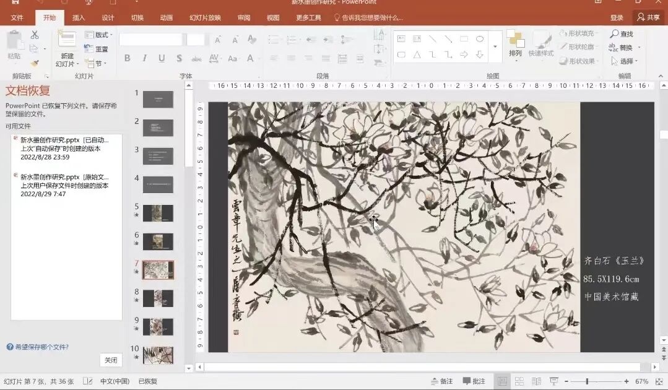
Task: Open Layout (版式) dropdown
Action: pos(98,35)
